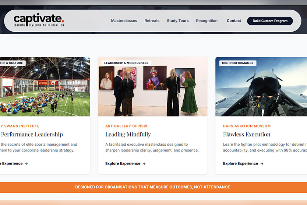
Task: Explore Experience for Flawless Execution
Action: pyautogui.click(x=243, y=163)
